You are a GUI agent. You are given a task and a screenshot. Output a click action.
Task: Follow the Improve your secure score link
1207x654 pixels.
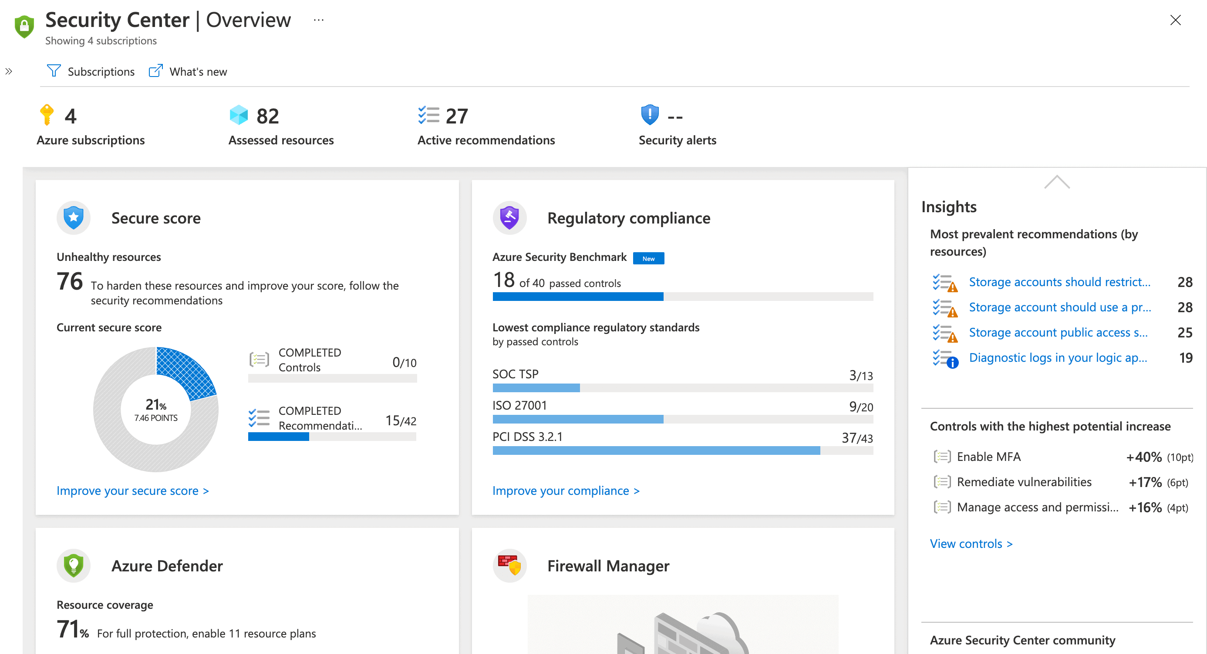[133, 491]
